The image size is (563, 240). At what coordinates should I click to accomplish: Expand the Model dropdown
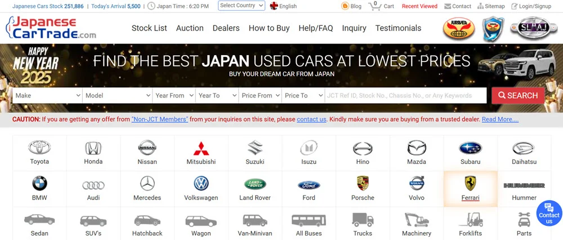coord(118,96)
